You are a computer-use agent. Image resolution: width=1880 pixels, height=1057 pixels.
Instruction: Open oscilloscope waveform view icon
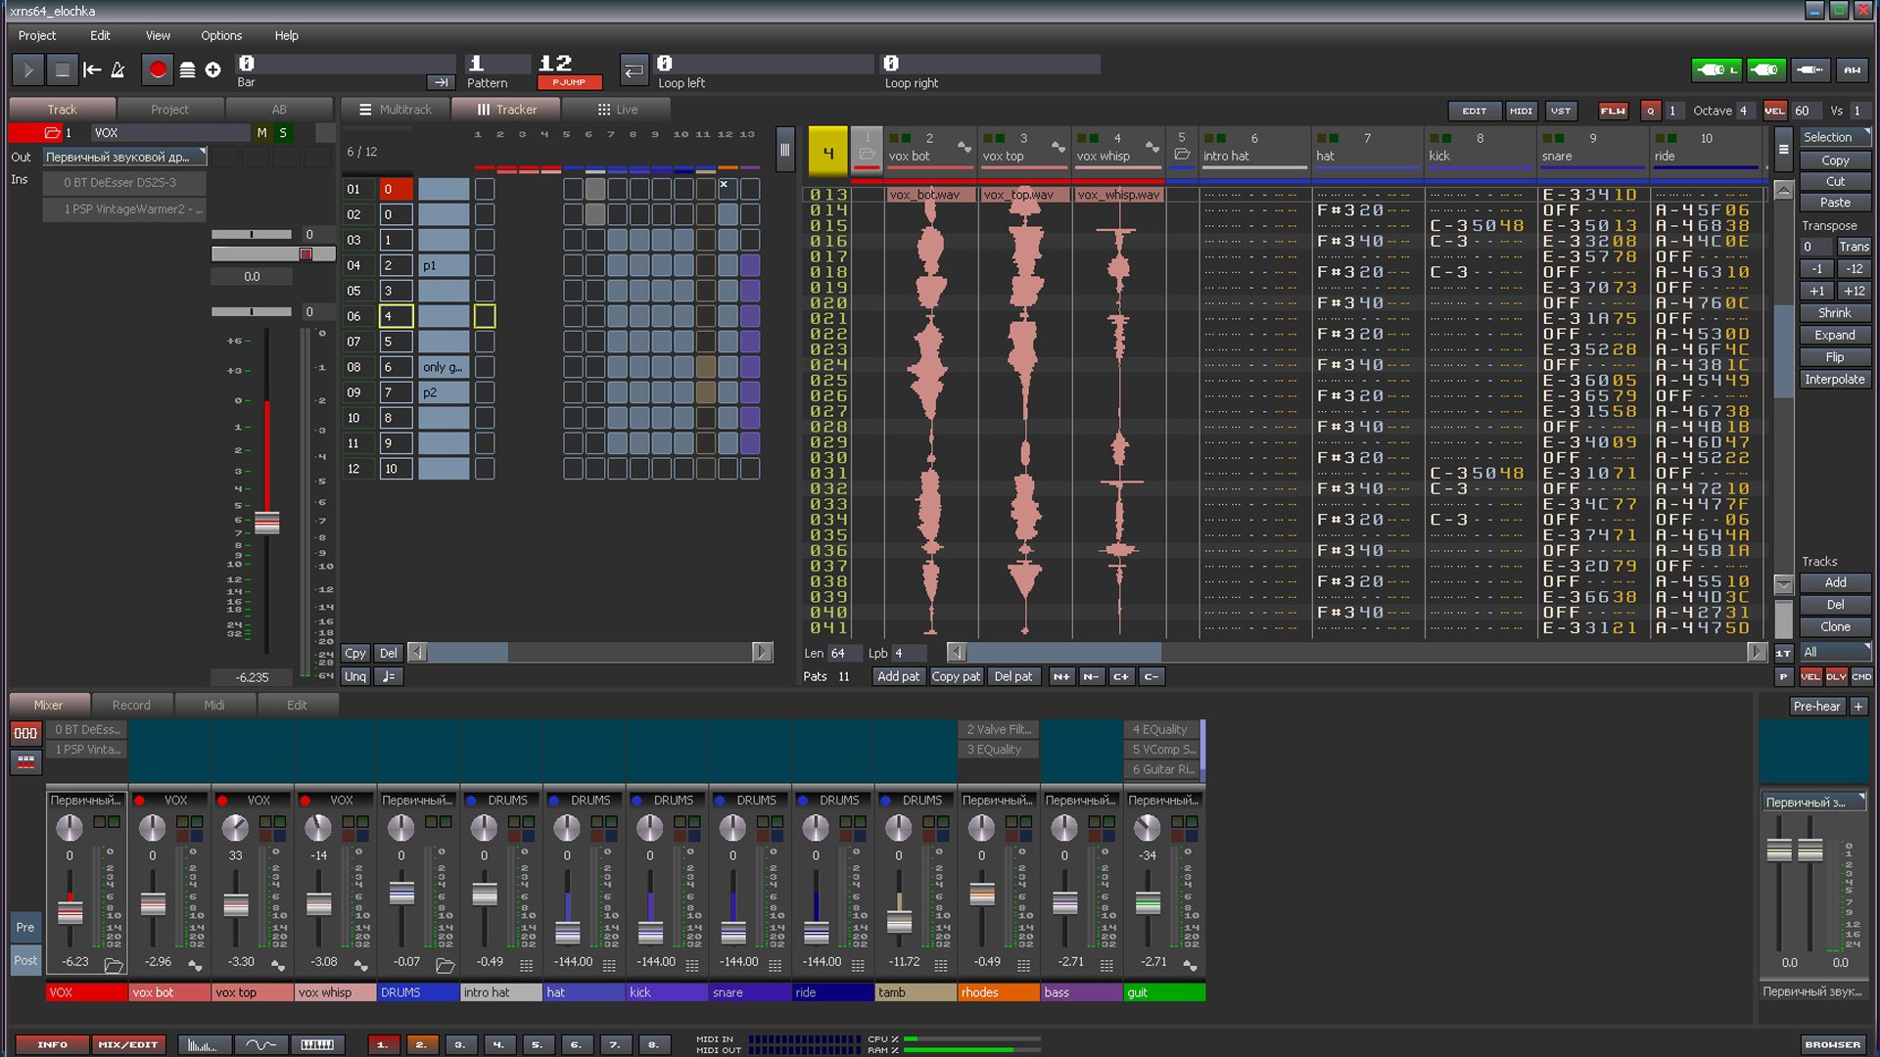260,1045
